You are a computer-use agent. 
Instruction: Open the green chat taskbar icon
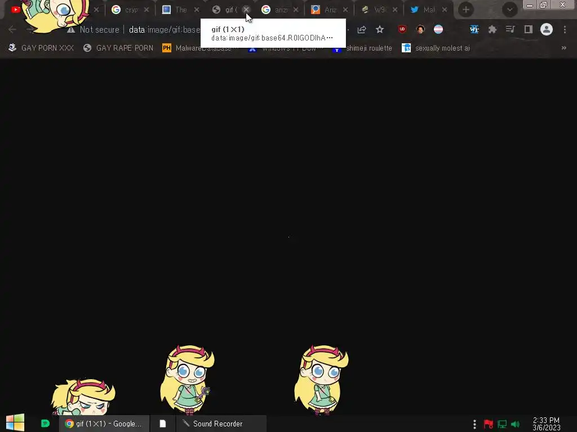(x=45, y=424)
